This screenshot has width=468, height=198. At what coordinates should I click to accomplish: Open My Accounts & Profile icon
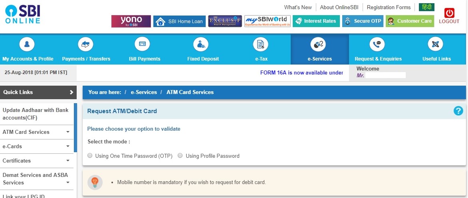[x=27, y=44]
